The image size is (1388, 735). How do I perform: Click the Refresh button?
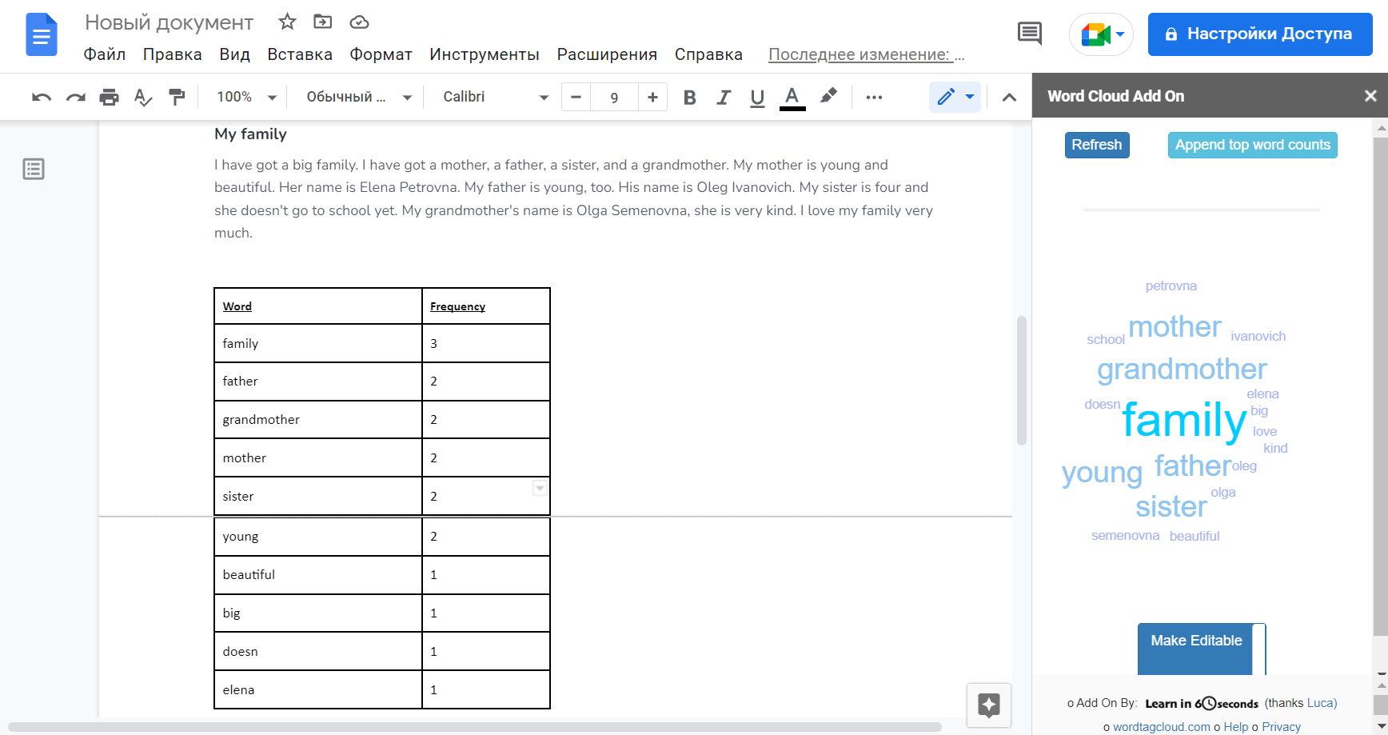click(1097, 145)
